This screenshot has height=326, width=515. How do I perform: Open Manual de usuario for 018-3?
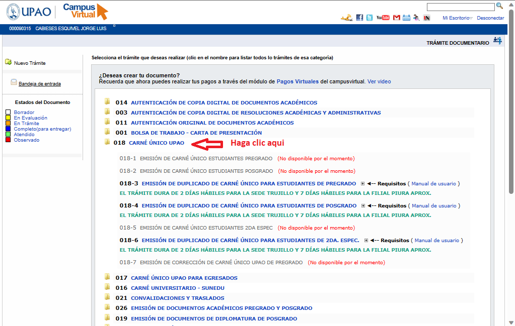coord(433,184)
